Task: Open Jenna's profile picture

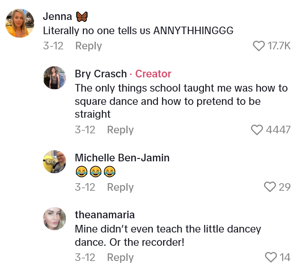Action: pos(20,23)
